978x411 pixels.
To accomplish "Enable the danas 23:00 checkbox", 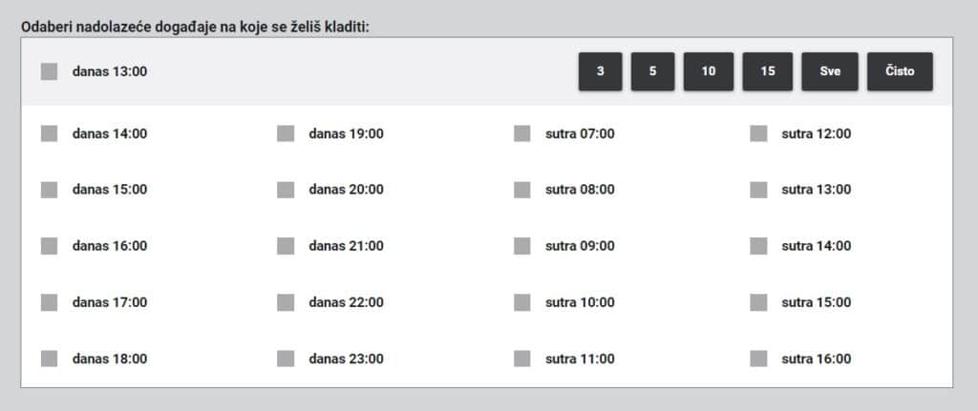I will point(286,359).
